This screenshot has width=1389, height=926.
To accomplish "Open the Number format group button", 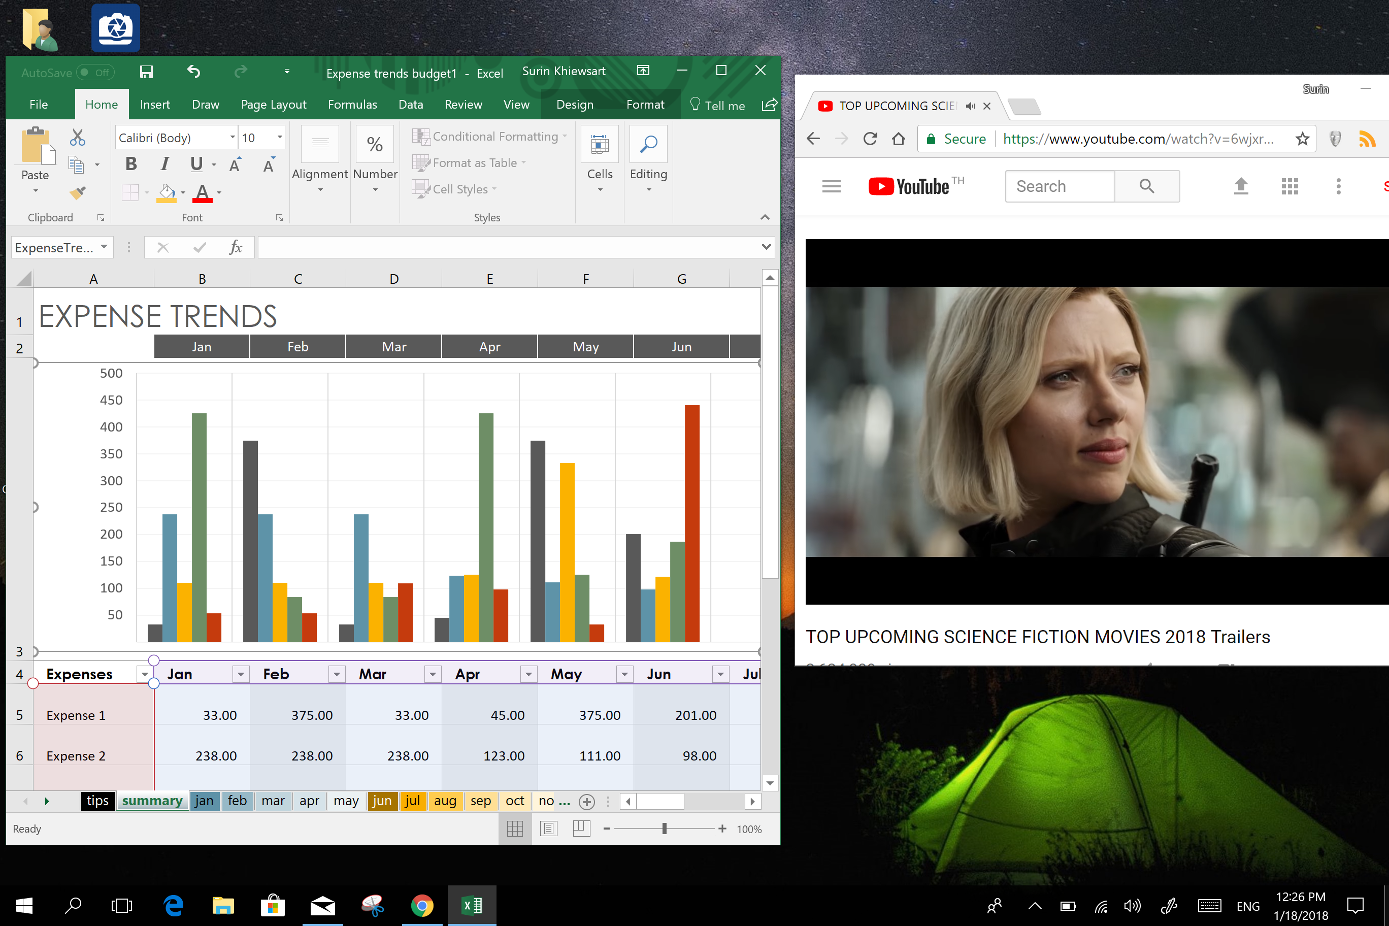I will coord(375,159).
